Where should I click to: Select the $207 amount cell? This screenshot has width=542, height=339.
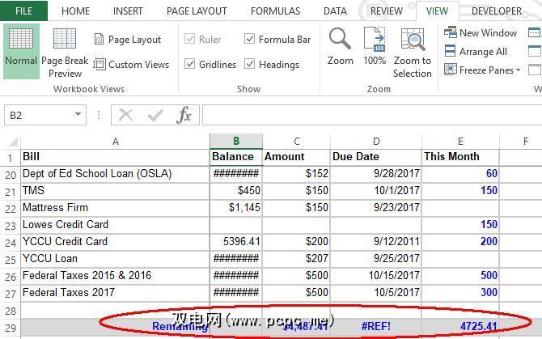tap(297, 258)
